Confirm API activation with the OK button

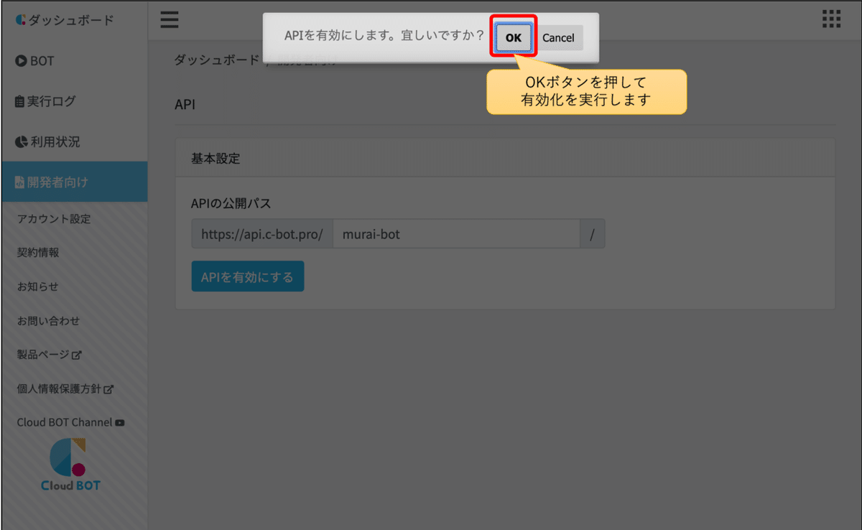tap(512, 37)
